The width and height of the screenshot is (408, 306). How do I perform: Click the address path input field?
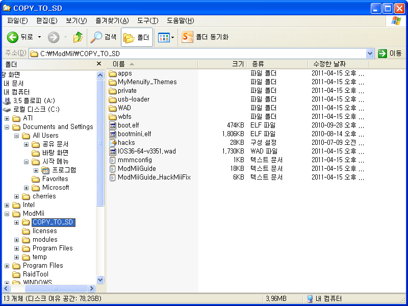pyautogui.click(x=198, y=54)
